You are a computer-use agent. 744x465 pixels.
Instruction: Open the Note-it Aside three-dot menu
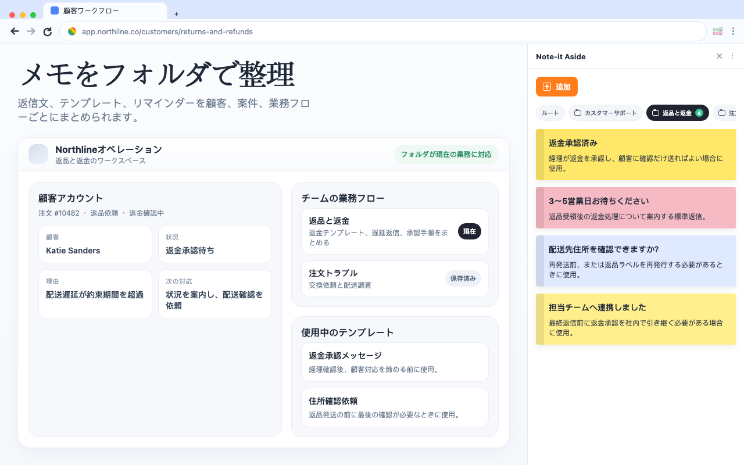click(x=732, y=56)
